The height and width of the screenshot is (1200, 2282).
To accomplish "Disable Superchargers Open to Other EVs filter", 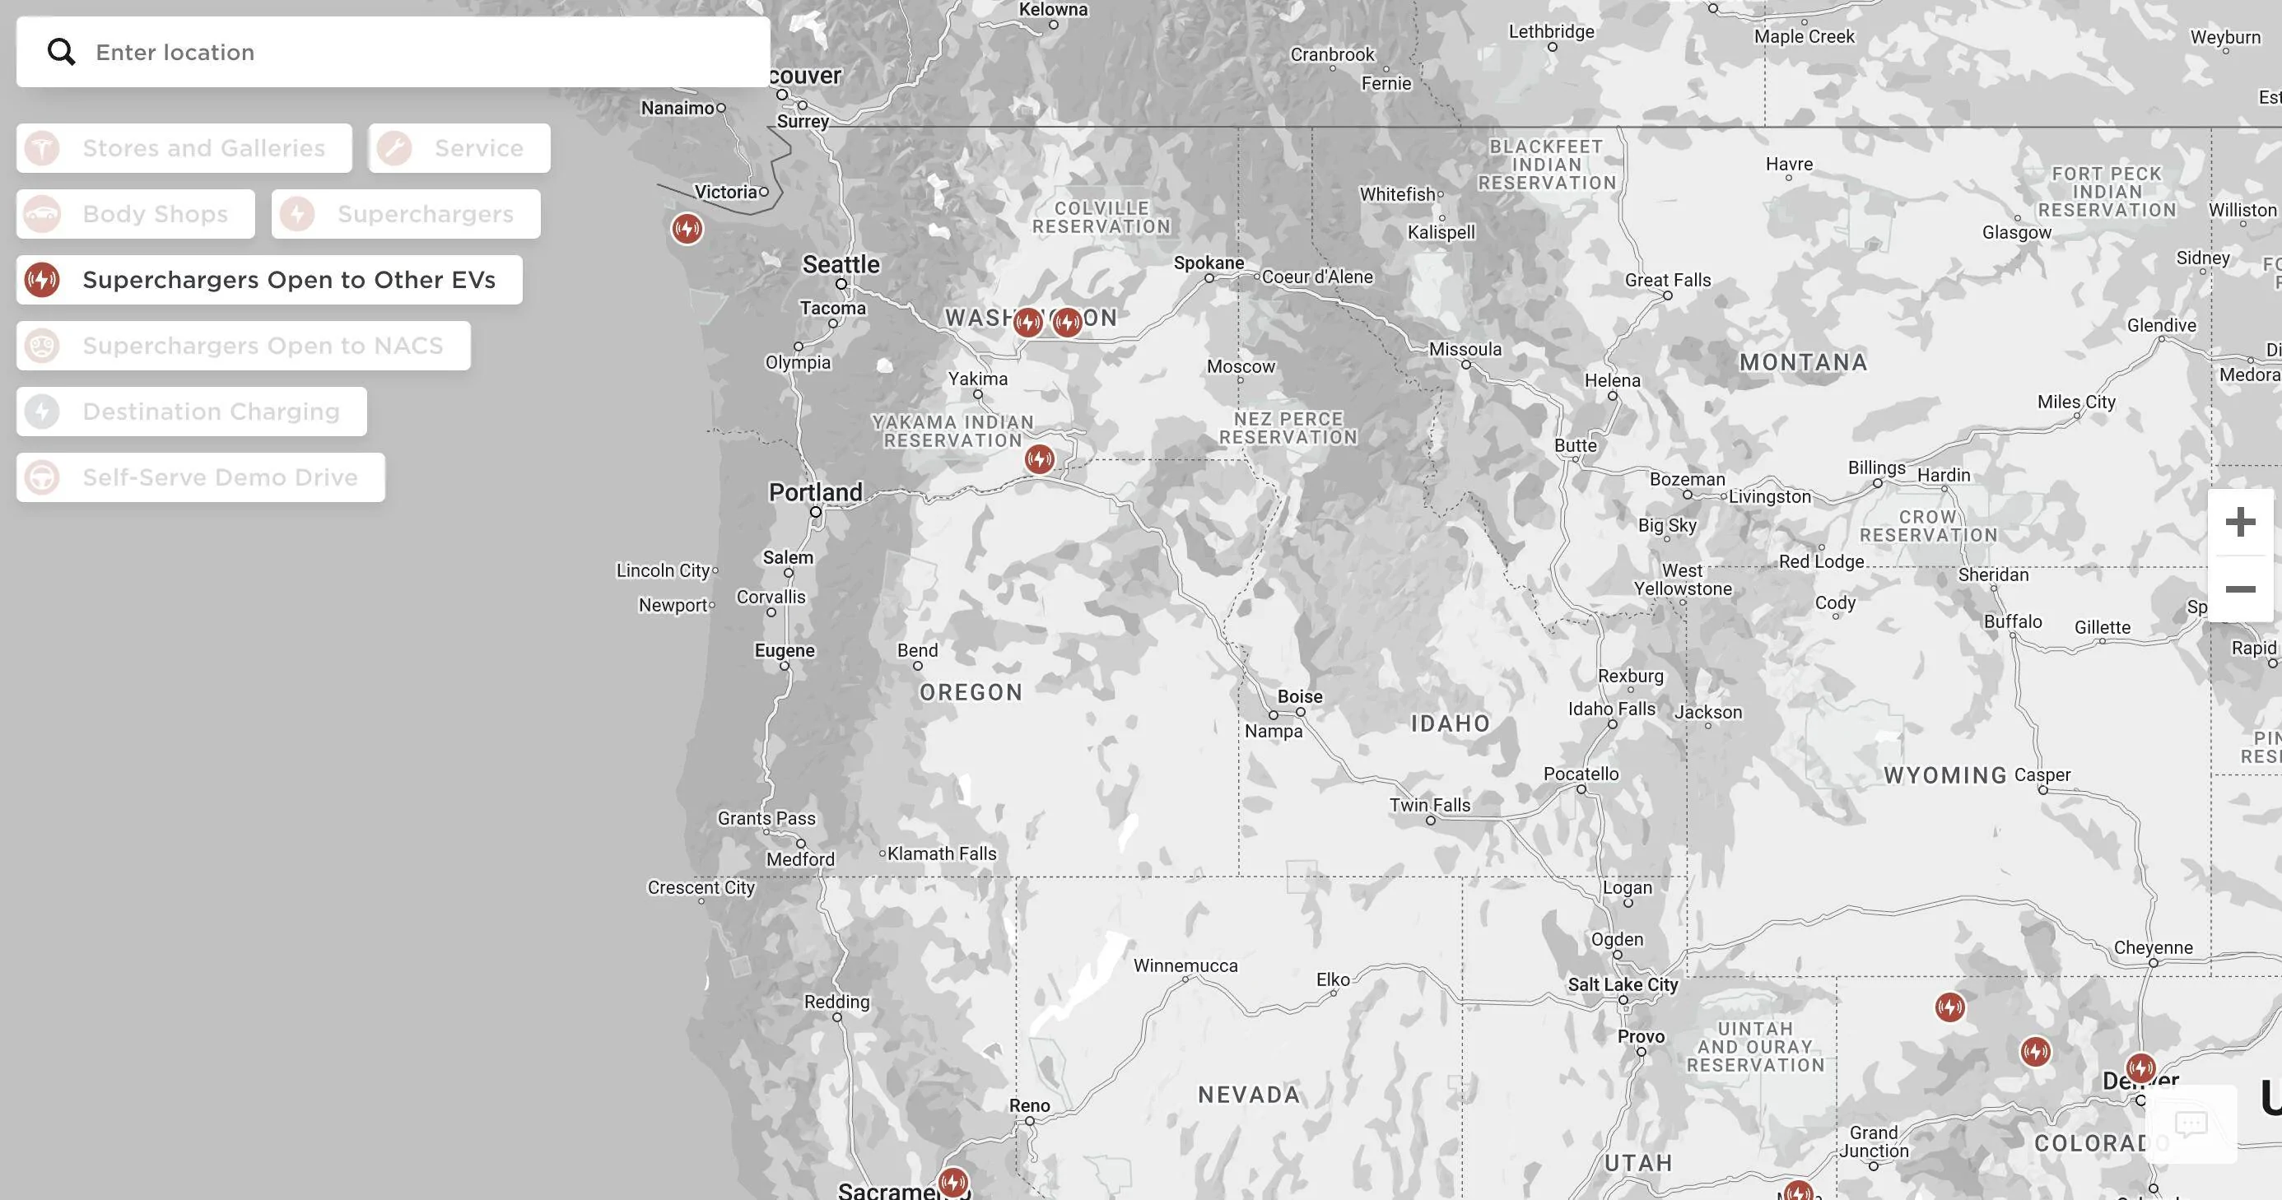I will pos(269,280).
